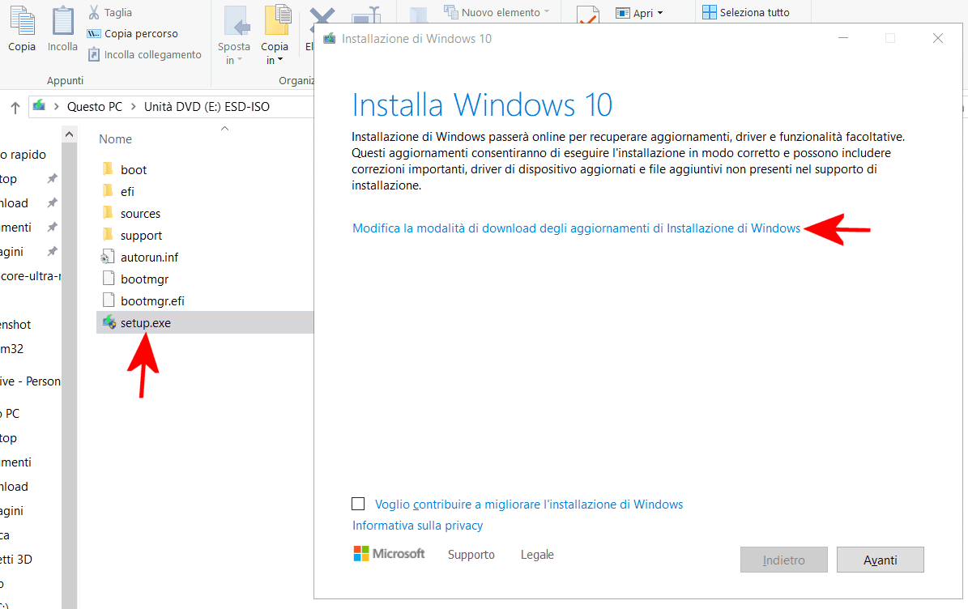The image size is (968, 609).
Task: Select the support folder icon
Action: point(108,235)
